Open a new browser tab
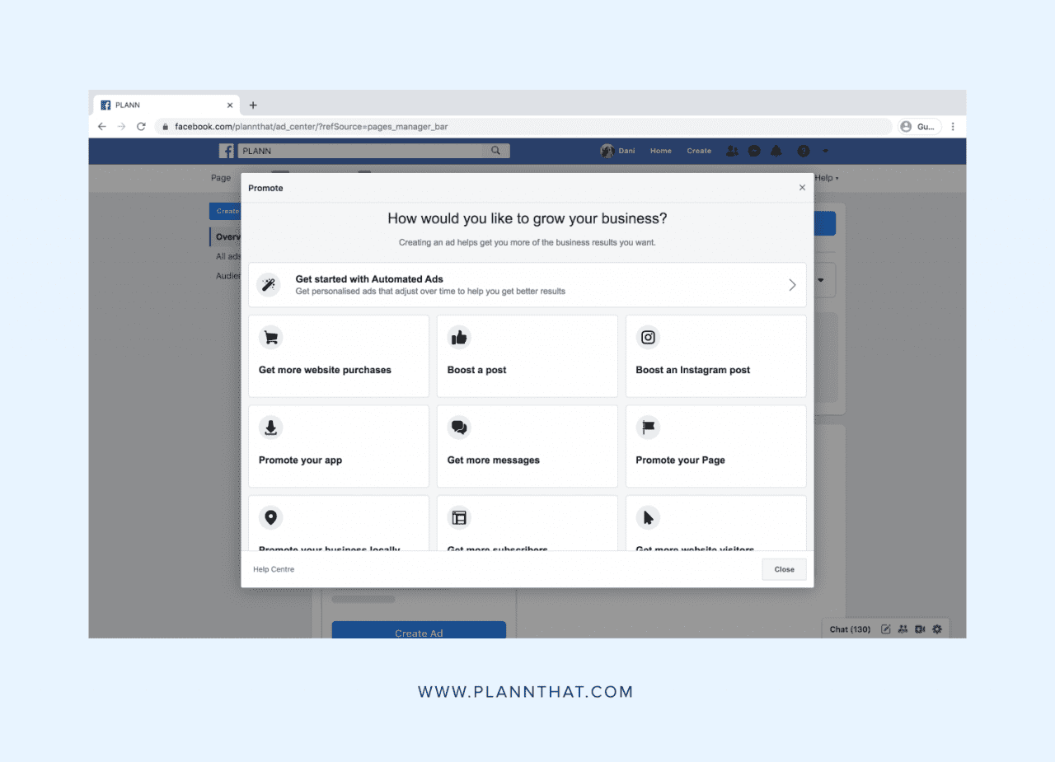 pyautogui.click(x=253, y=105)
